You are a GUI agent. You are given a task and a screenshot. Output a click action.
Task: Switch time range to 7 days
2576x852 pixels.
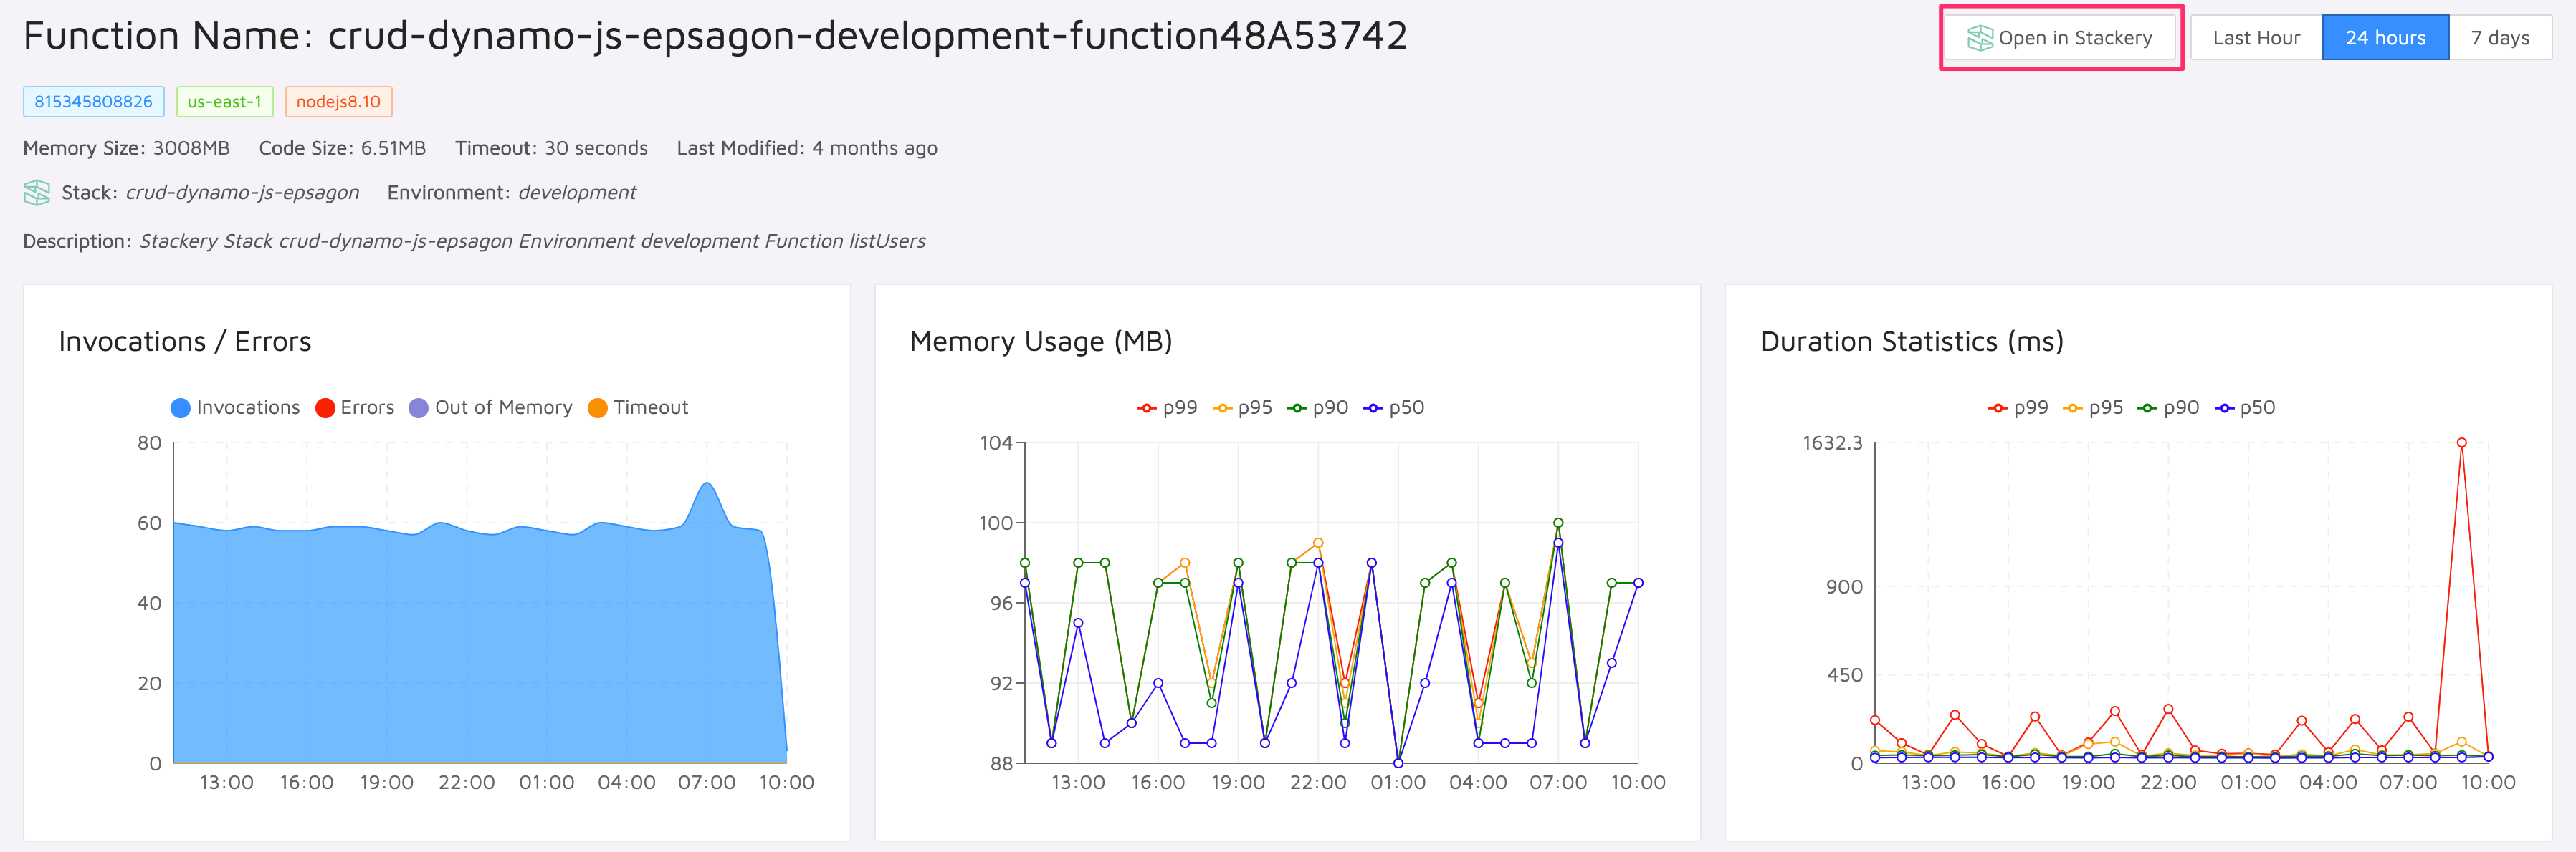click(x=2499, y=38)
